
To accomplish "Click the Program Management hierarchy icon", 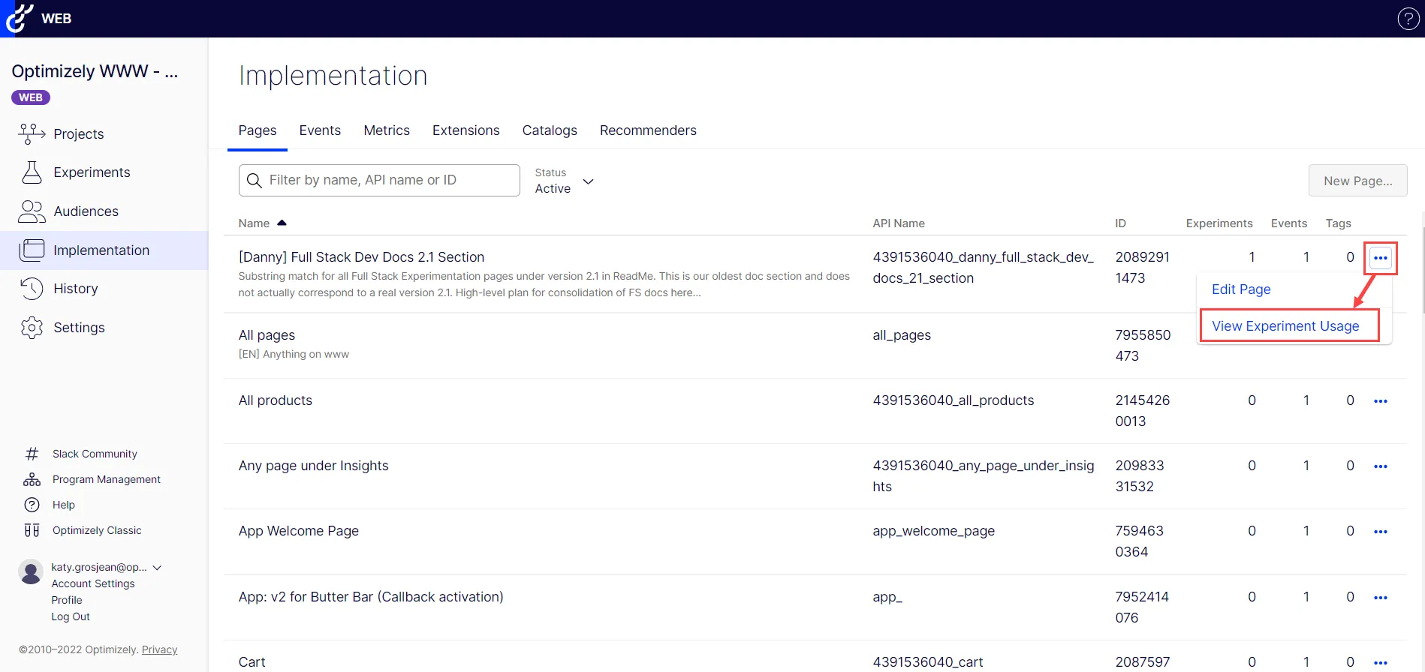I will 32,479.
